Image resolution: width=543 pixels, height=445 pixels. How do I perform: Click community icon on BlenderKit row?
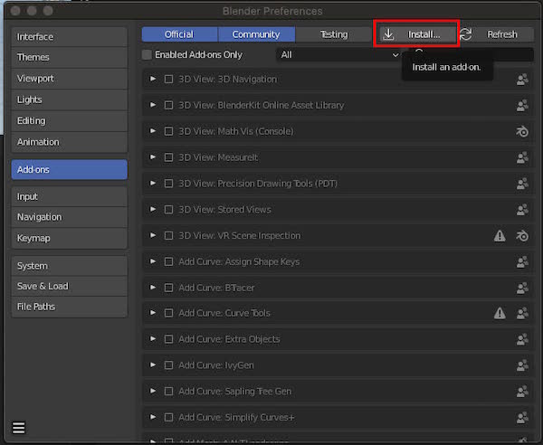(x=522, y=105)
